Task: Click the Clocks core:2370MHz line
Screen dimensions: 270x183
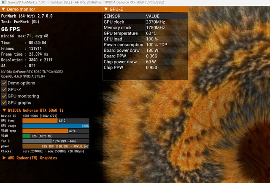Action: (x=43, y=151)
